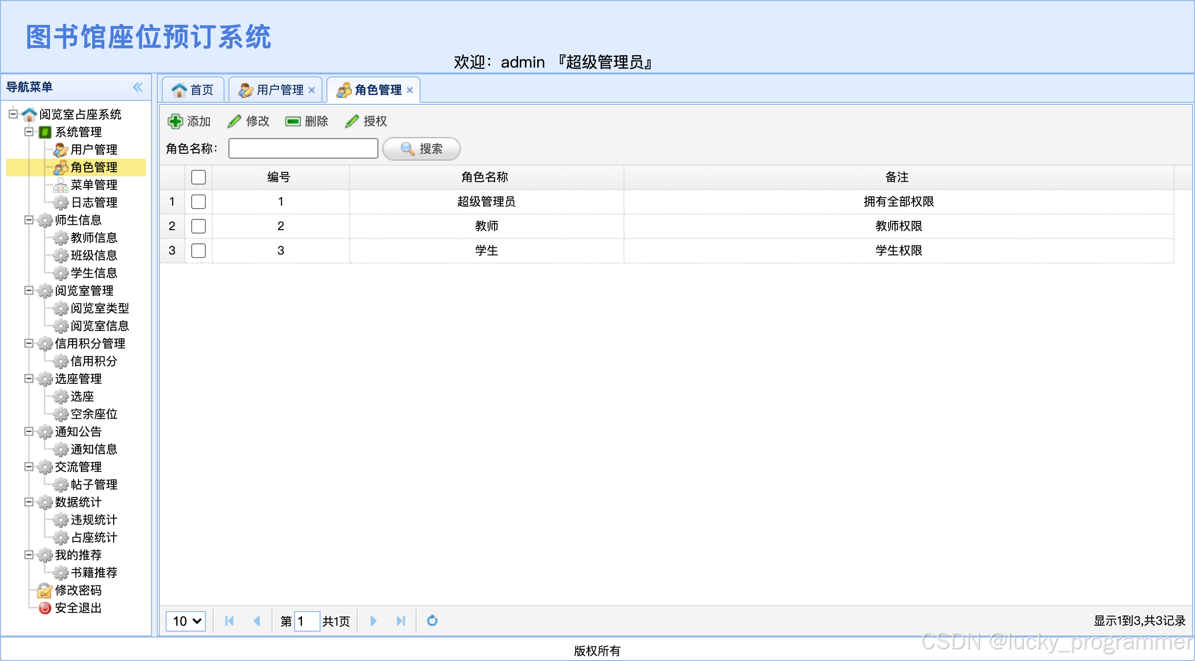Open the page size dropdown showing 10
The height and width of the screenshot is (661, 1195).
(x=186, y=621)
